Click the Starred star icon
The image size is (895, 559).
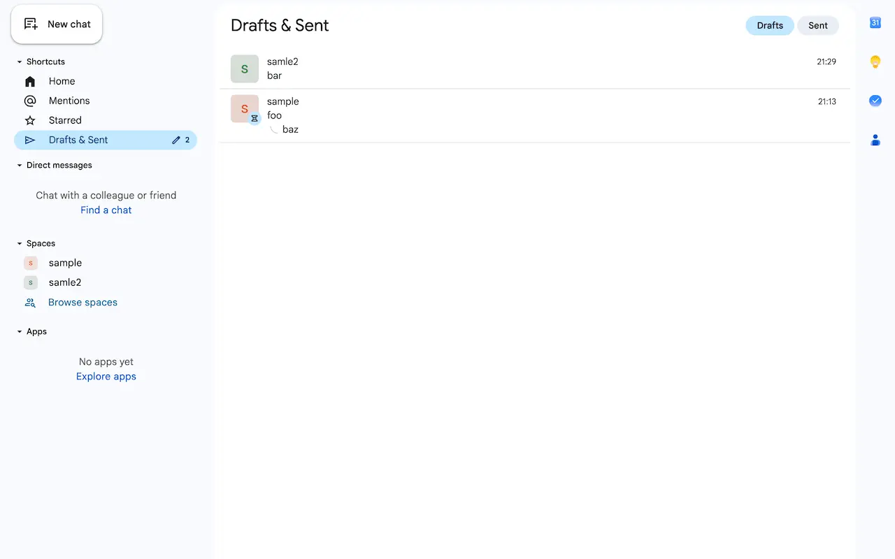pyautogui.click(x=30, y=120)
